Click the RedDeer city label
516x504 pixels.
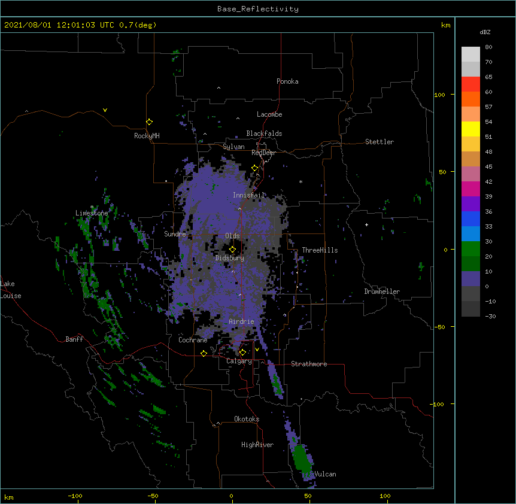pyautogui.click(x=263, y=153)
